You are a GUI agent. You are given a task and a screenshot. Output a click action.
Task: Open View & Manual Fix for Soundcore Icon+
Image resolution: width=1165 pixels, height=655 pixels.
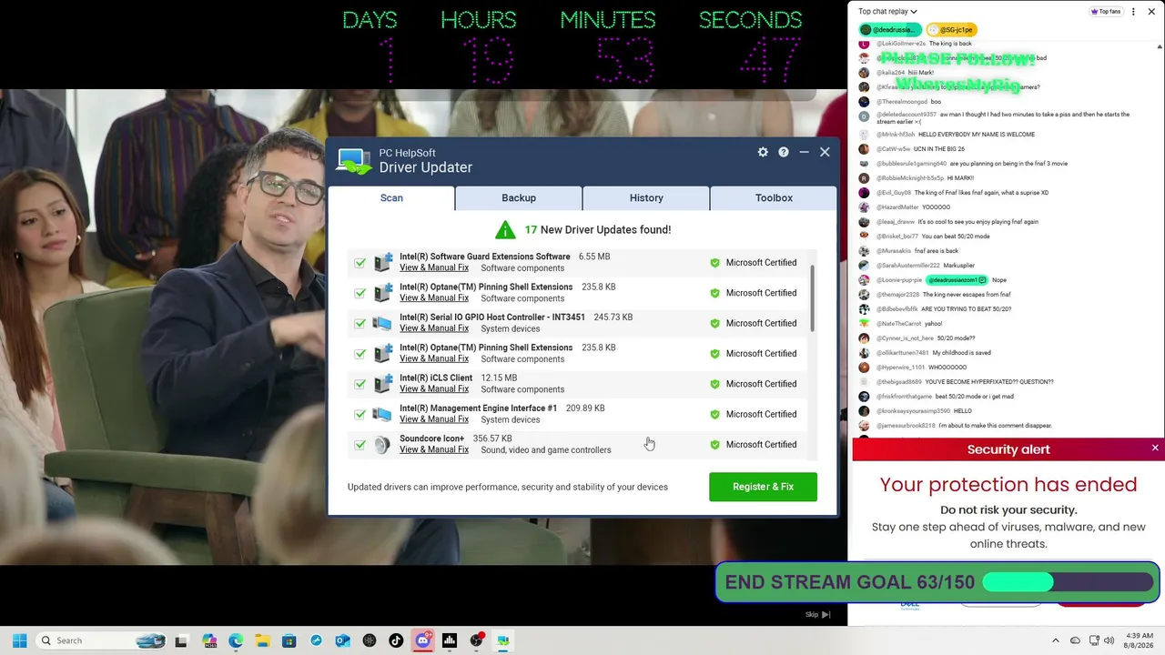pyautogui.click(x=434, y=449)
